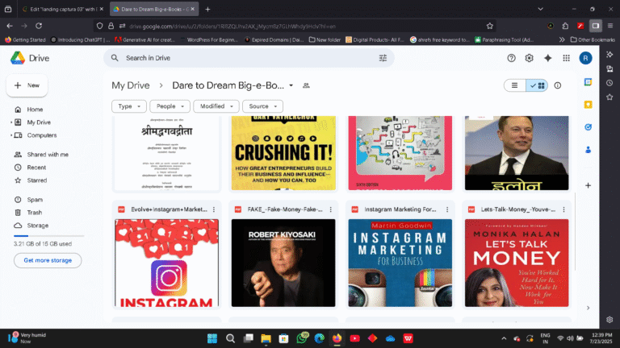Open the Google Drive logo home
The image size is (620, 348).
click(30, 58)
